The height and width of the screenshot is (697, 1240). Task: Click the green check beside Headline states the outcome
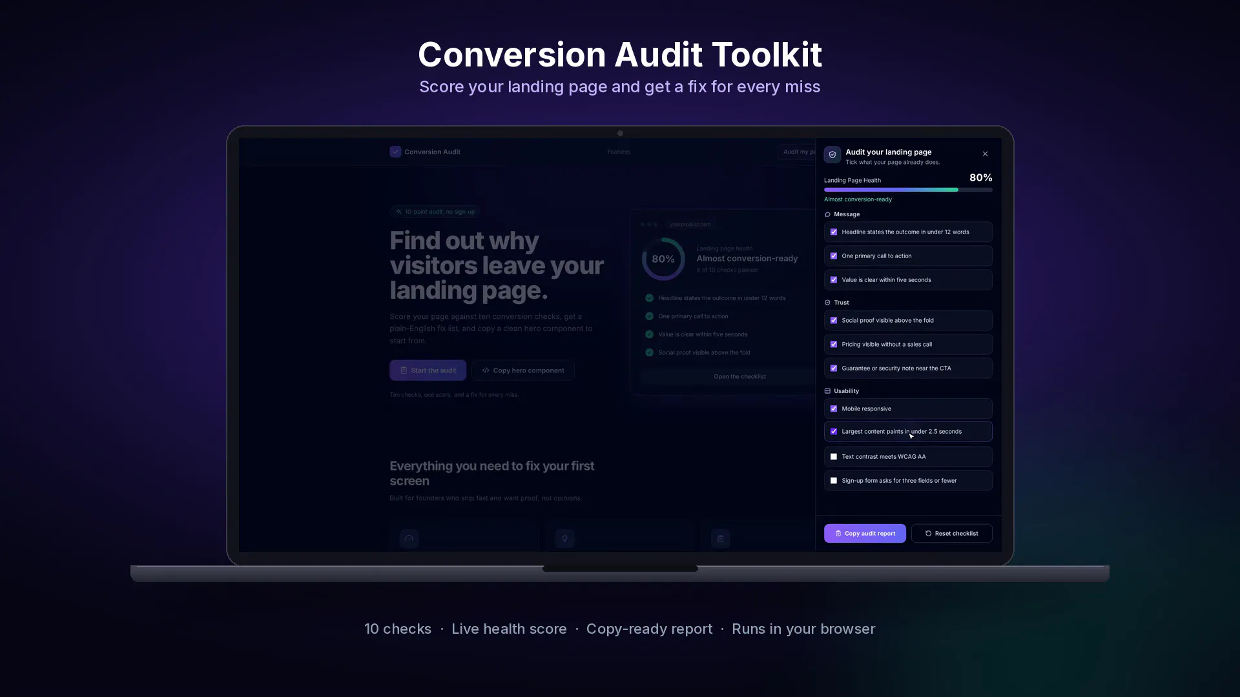pos(649,298)
